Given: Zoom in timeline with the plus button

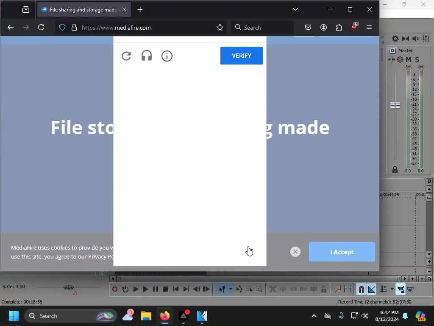Looking at the screenshot, I should [412, 279].
